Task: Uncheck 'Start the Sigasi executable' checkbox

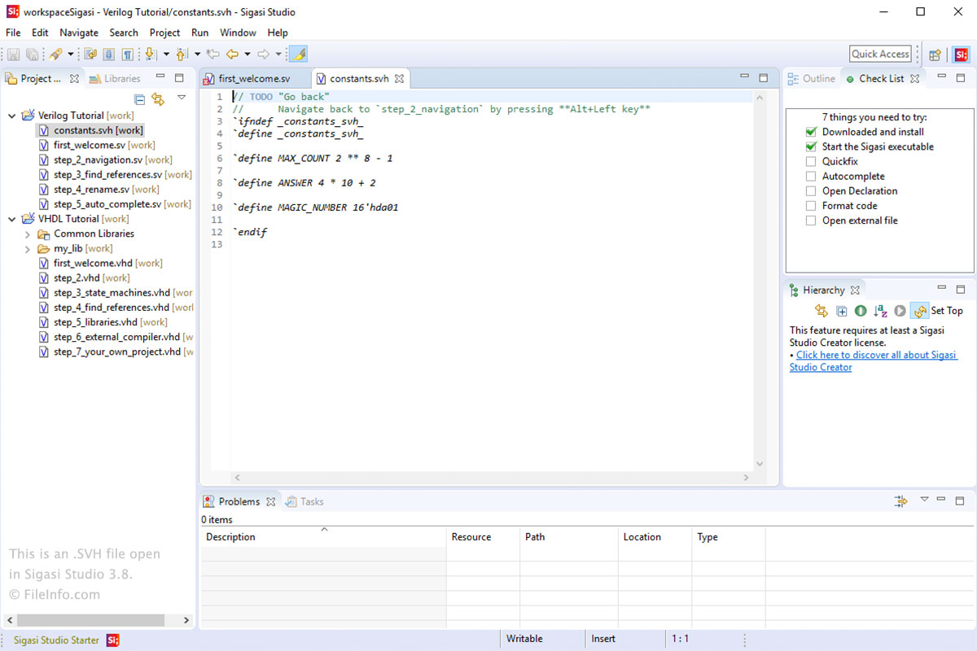Action: pyautogui.click(x=811, y=146)
